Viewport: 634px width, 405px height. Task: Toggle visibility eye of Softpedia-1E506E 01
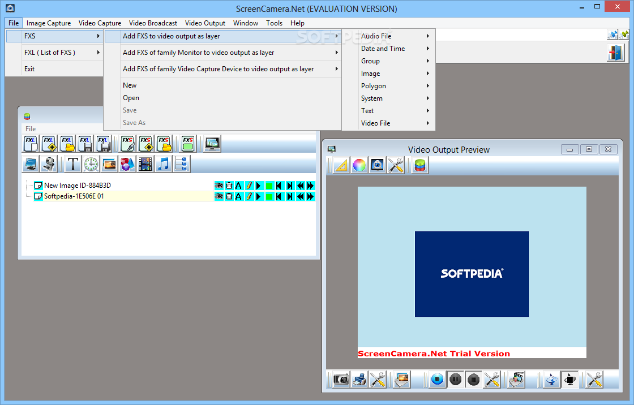point(219,196)
